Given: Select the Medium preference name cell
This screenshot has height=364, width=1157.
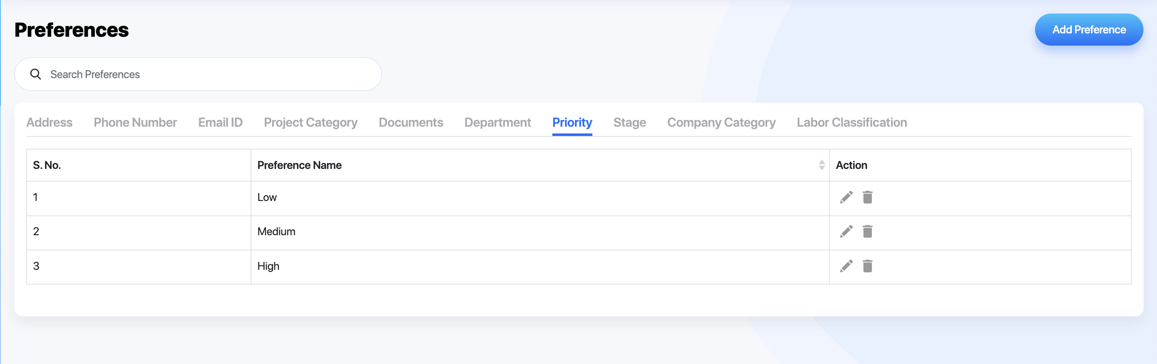Looking at the screenshot, I should tap(540, 233).
